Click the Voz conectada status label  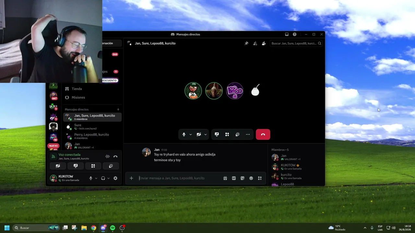coord(69,155)
